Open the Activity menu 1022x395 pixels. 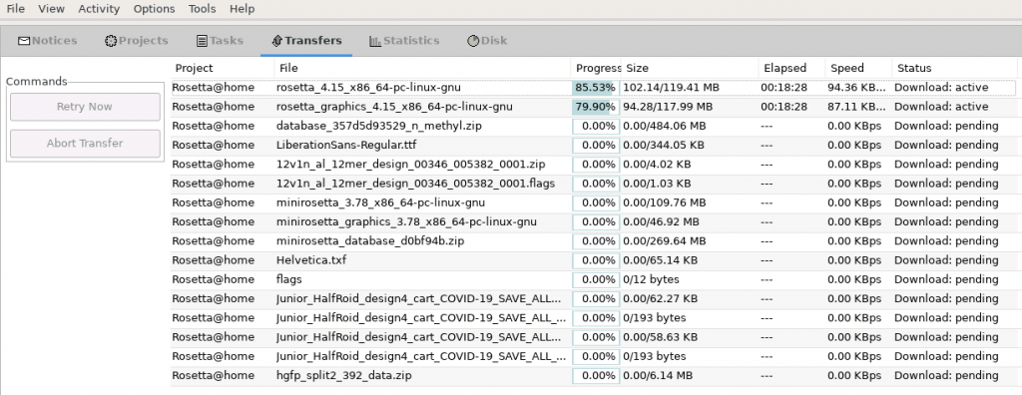coord(99,9)
